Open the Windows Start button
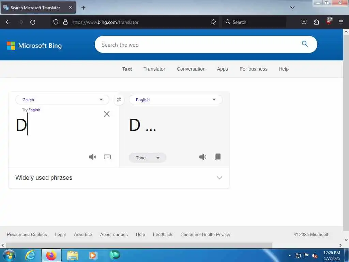This screenshot has width=349, height=262. tap(9, 255)
